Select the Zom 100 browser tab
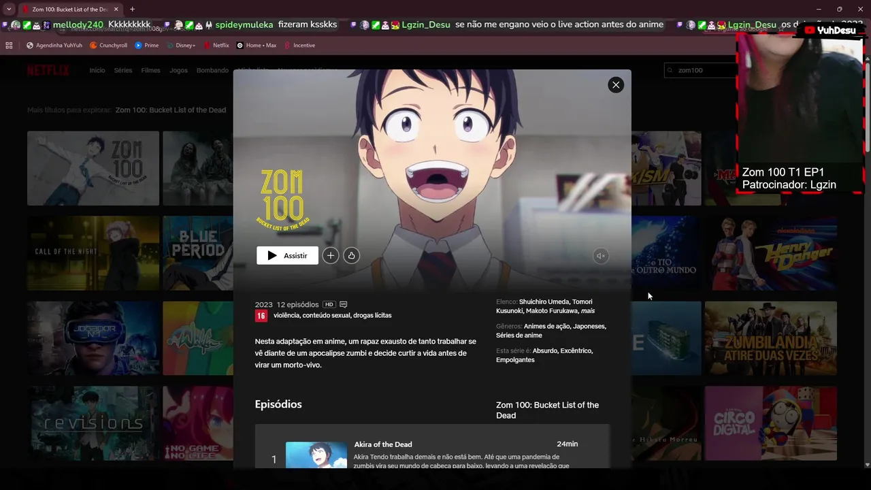The height and width of the screenshot is (490, 871). 70,10
